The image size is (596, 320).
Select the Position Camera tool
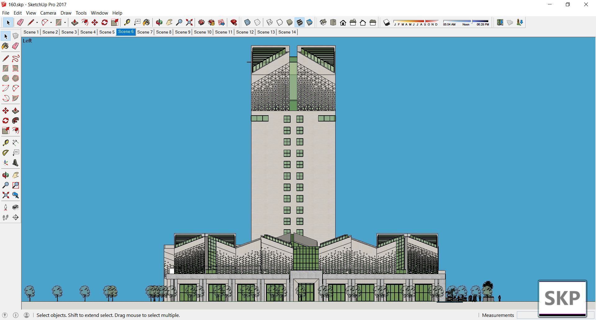6,208
